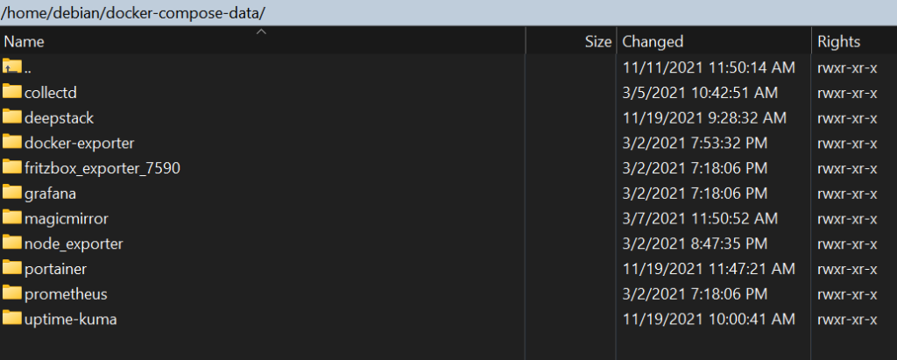Sort files by the Name column header

point(263,41)
